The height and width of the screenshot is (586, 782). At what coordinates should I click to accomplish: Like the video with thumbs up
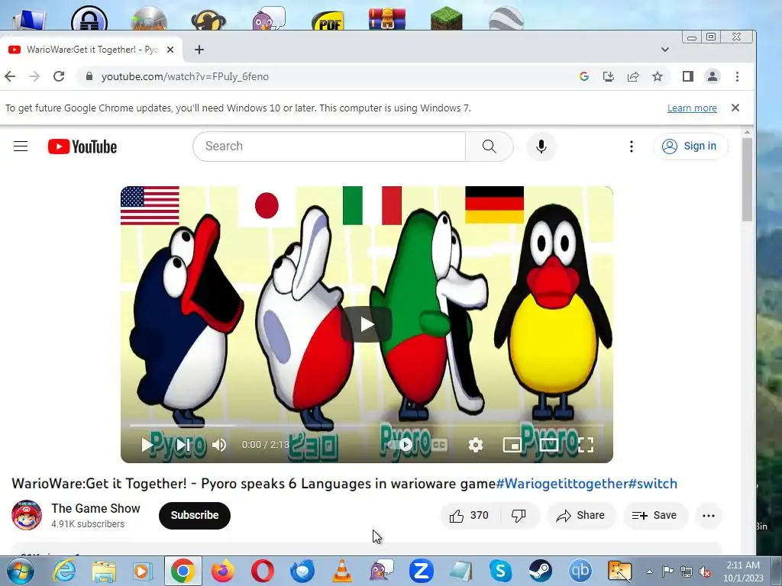(469, 515)
